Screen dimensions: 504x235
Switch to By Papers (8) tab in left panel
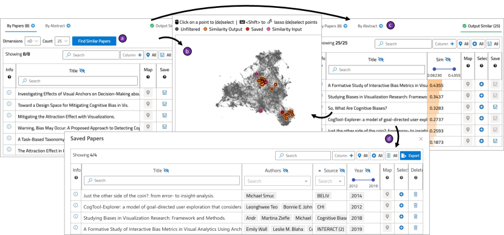(21, 26)
